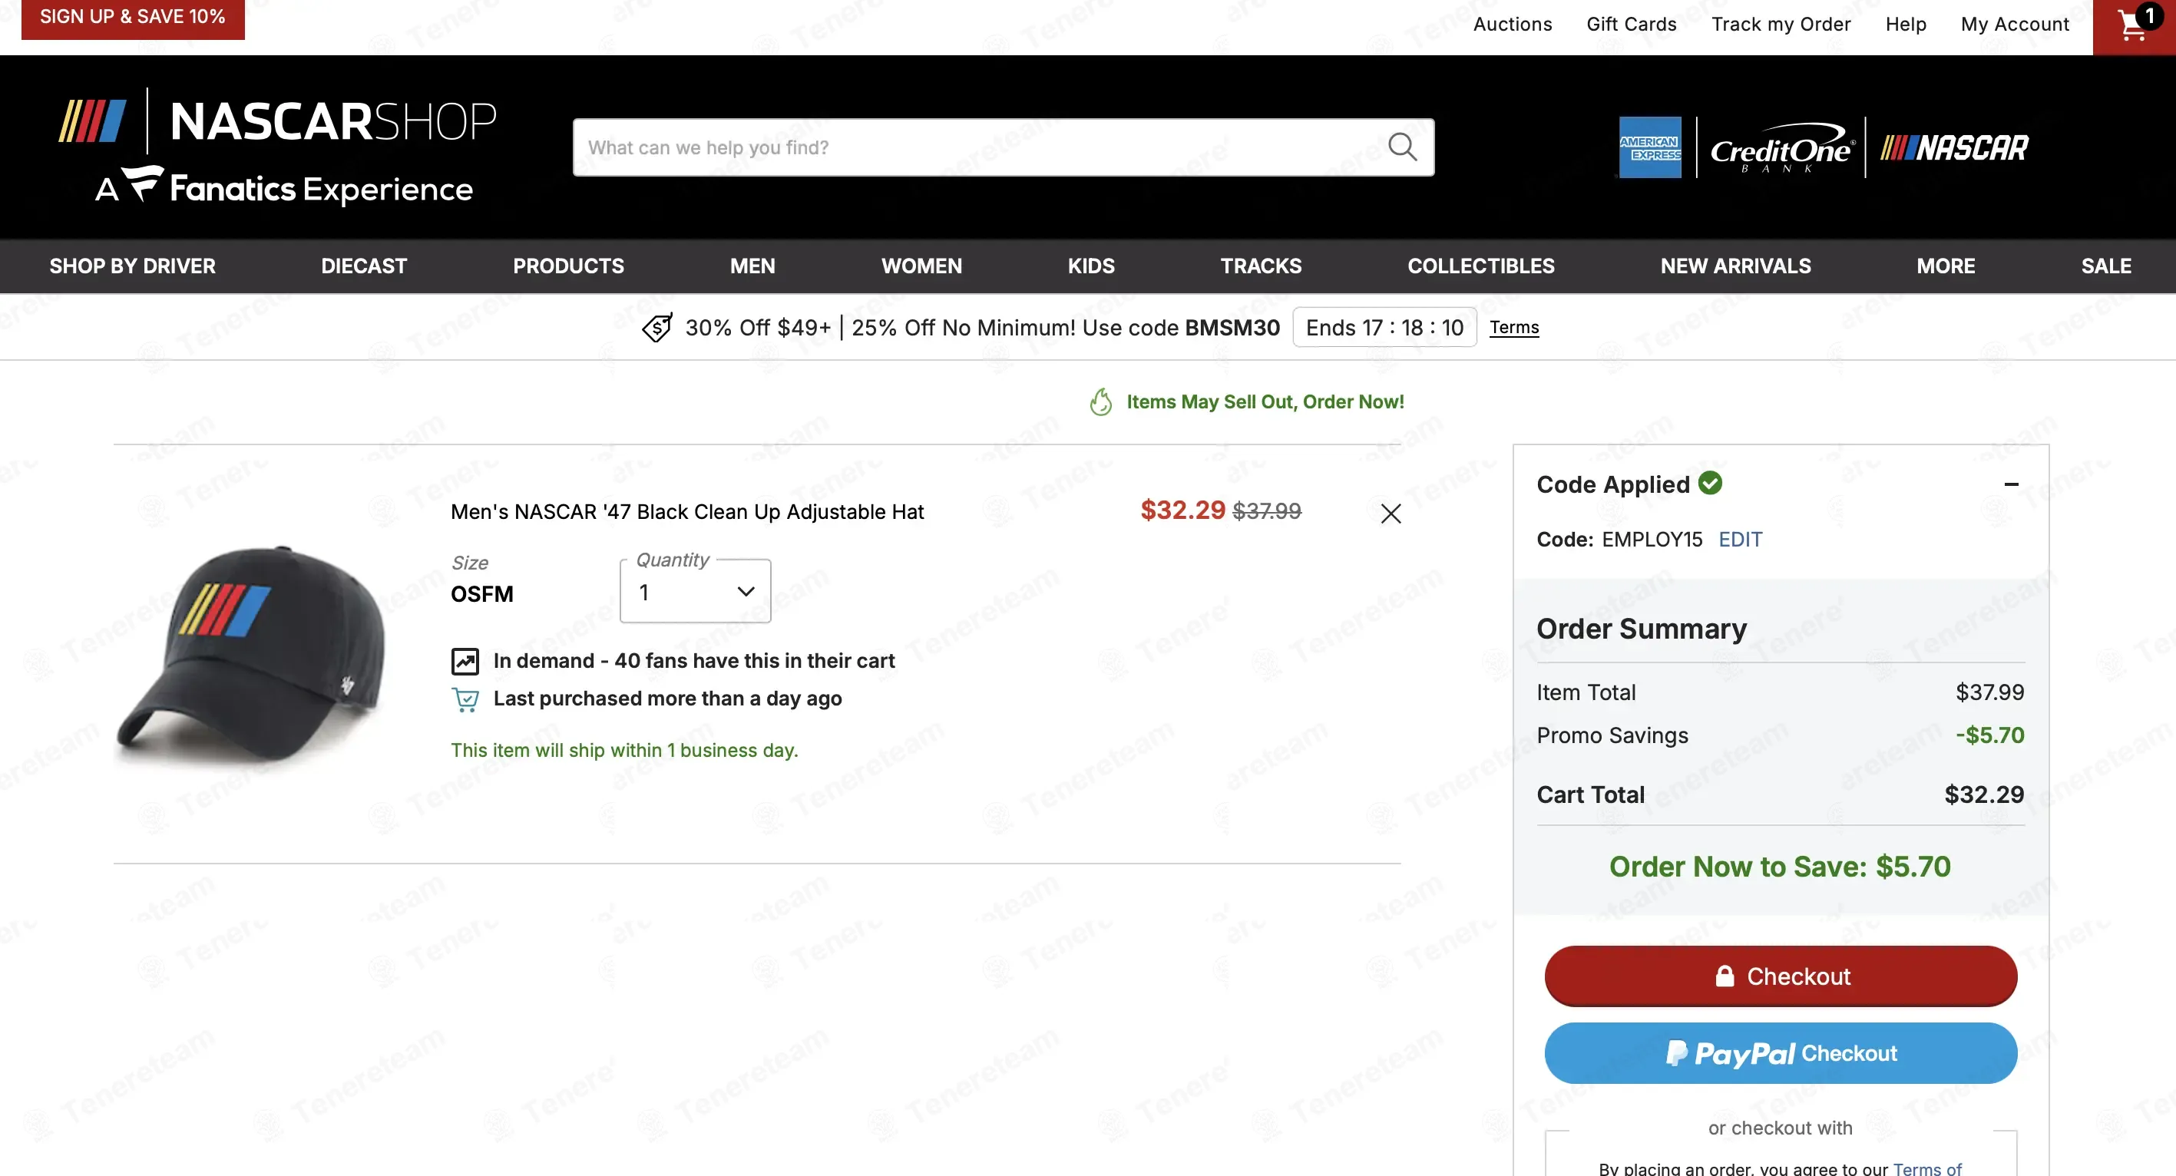Click the search magnifier icon
This screenshot has width=2176, height=1176.
pos(1402,147)
